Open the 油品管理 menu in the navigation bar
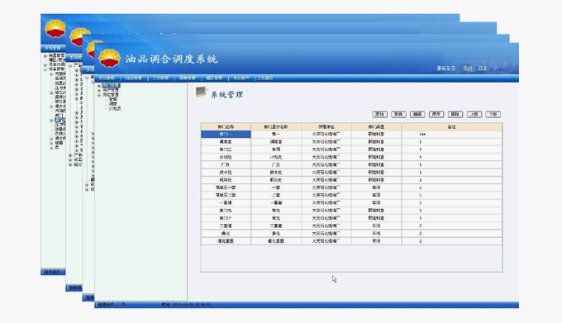 point(133,78)
